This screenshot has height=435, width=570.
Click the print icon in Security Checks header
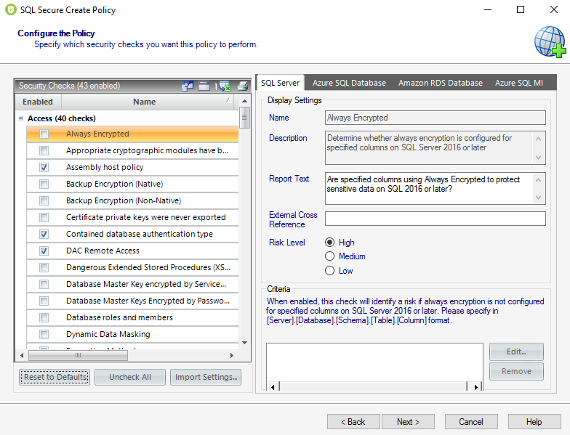243,86
